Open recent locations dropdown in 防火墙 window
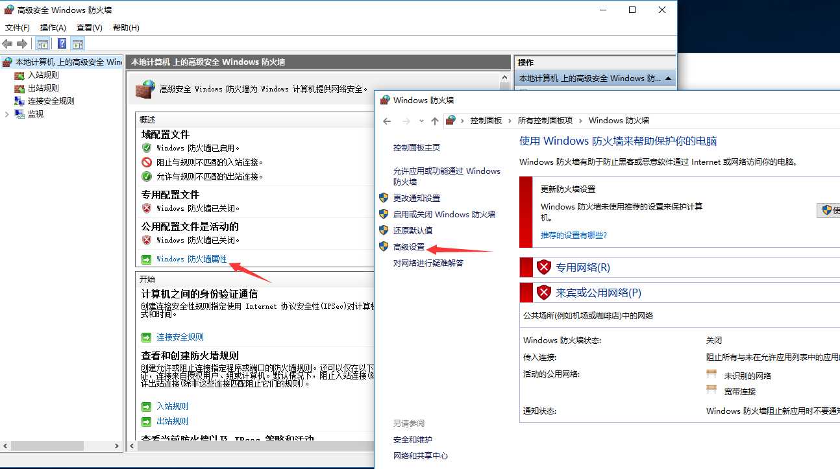The image size is (840, 469). click(x=421, y=121)
